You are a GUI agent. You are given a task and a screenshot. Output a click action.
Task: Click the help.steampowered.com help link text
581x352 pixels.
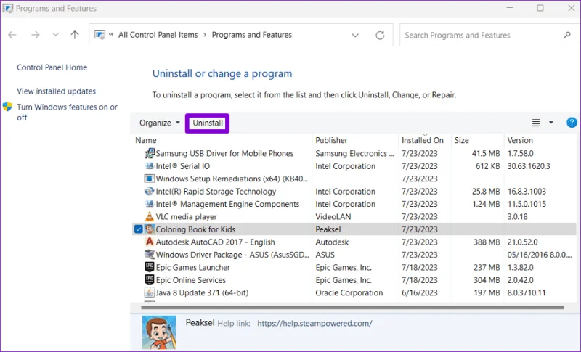(x=314, y=323)
